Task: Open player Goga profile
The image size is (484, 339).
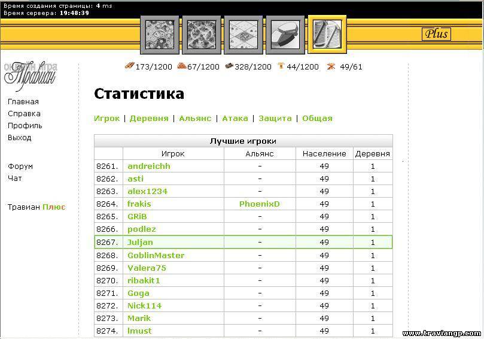Action: pos(138,293)
